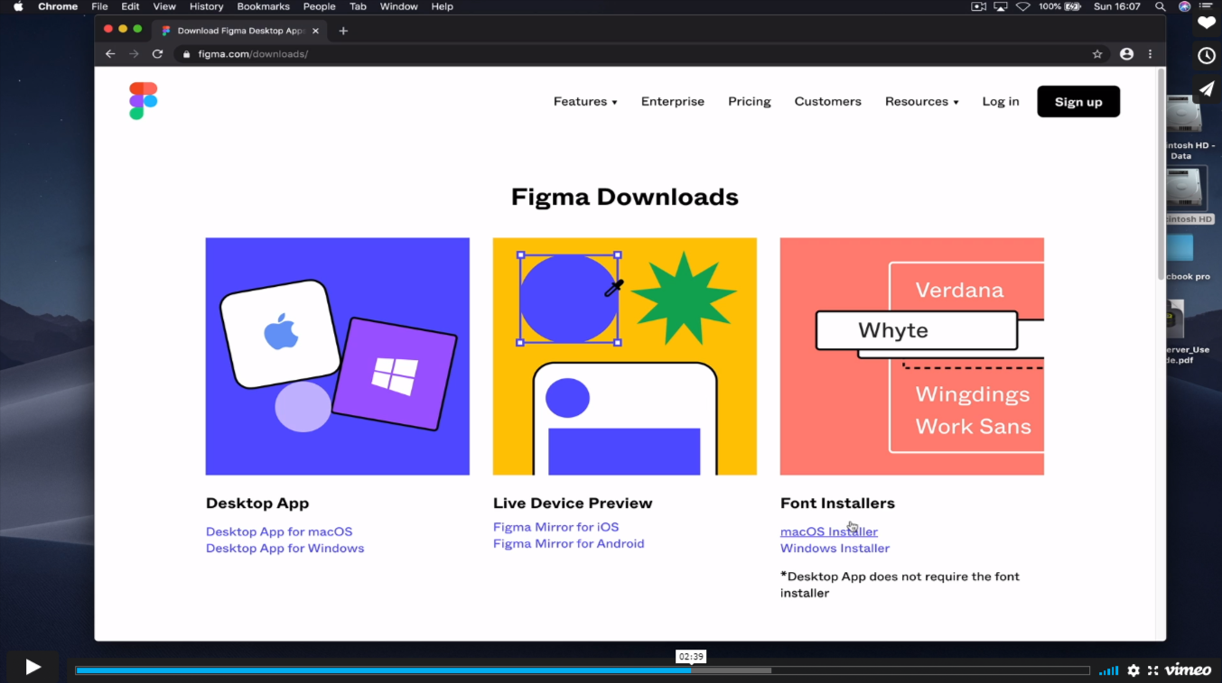Click the Log in link
The width and height of the screenshot is (1222, 683).
[1001, 102]
